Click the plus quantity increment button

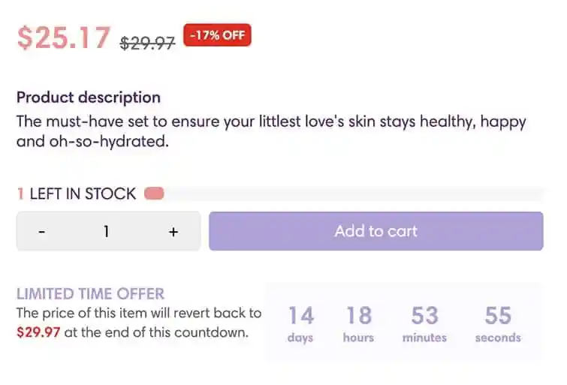pos(173,232)
